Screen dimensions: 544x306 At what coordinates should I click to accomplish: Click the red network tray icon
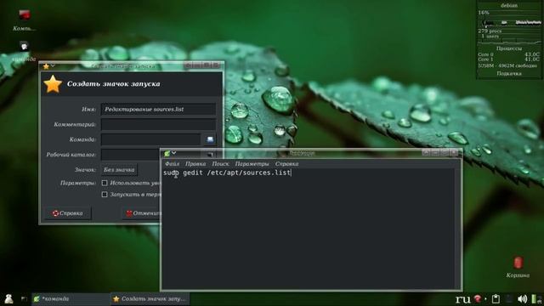[478, 298]
